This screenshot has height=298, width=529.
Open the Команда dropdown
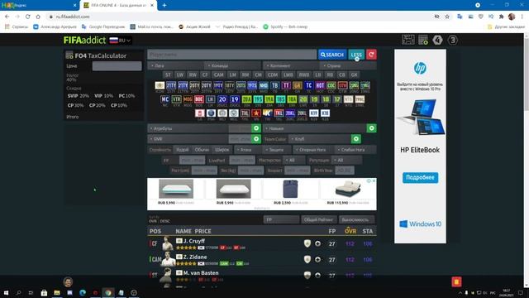(x=233, y=65)
